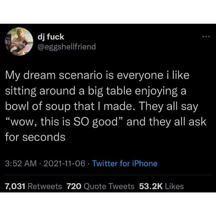Open the Twitter for iPhone source link
The image size is (216, 216).
point(125,163)
